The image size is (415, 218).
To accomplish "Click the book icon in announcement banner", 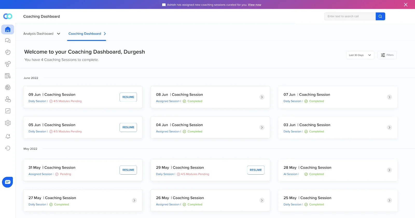I will 164,5.
